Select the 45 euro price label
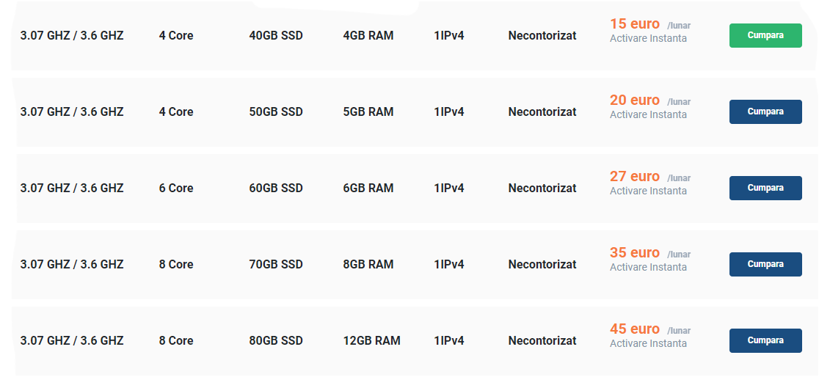819x377 pixels. pos(635,329)
